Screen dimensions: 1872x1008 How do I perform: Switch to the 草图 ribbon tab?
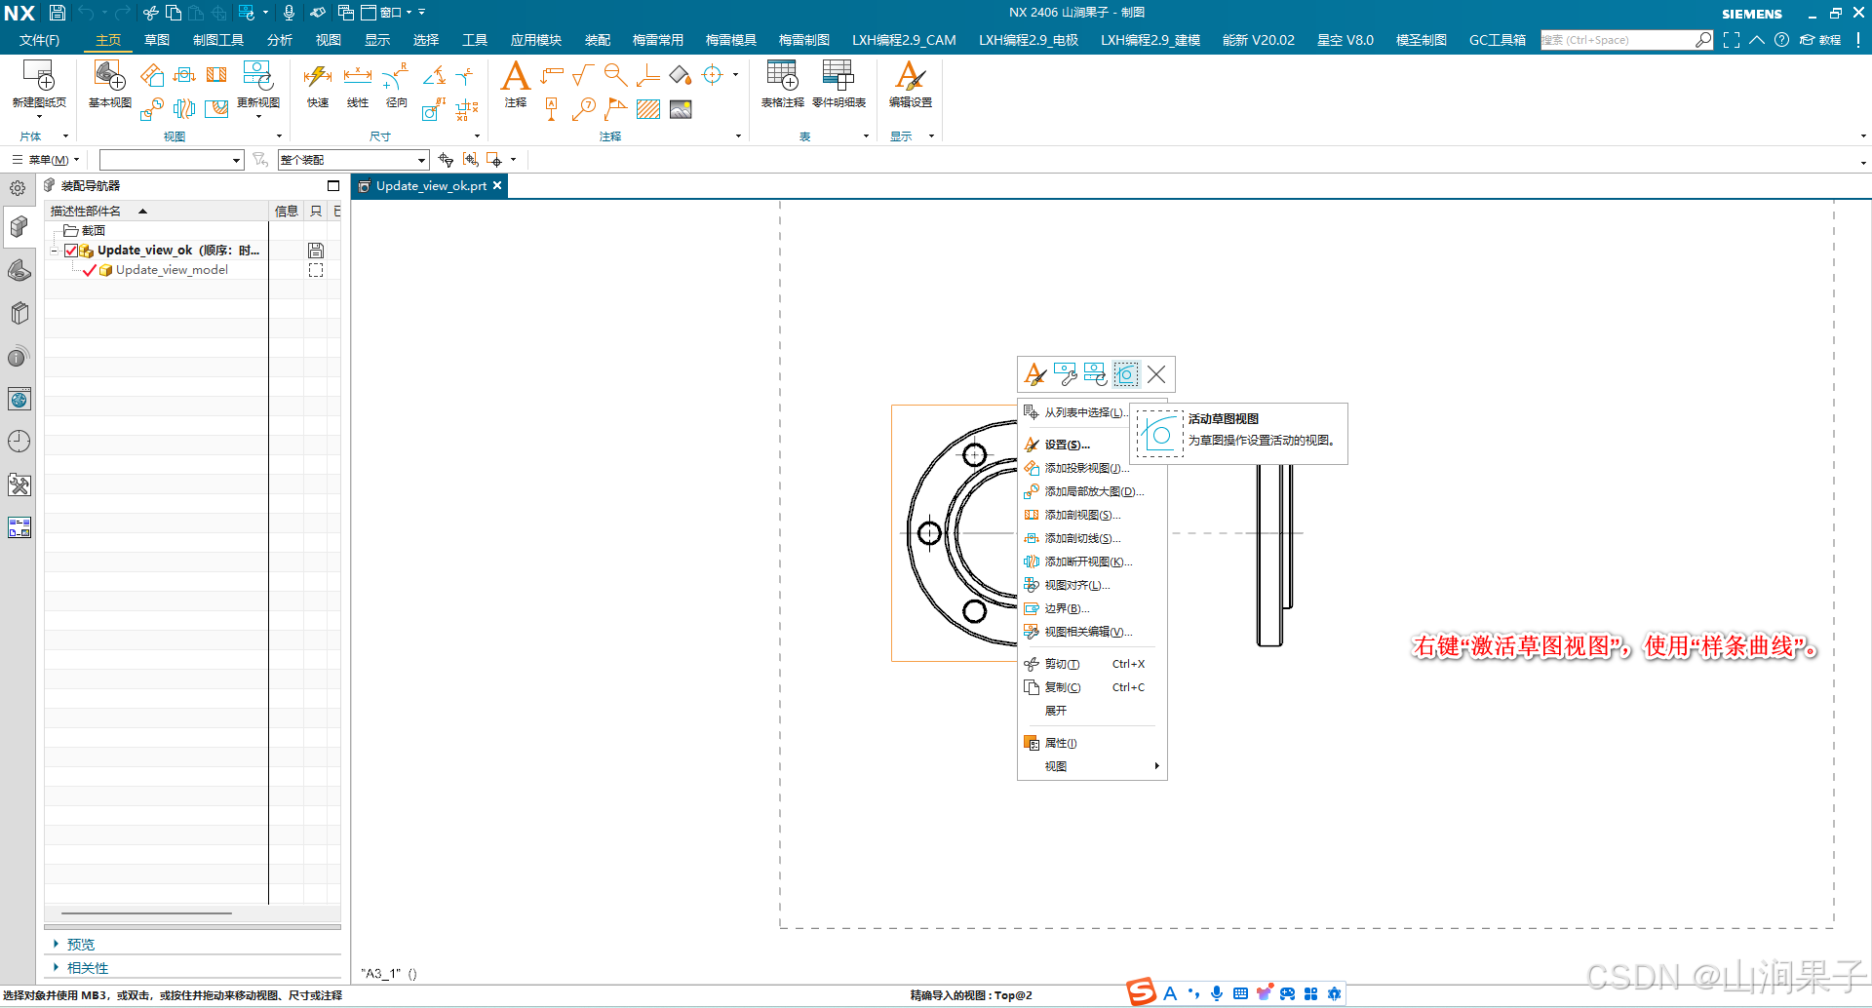157,40
